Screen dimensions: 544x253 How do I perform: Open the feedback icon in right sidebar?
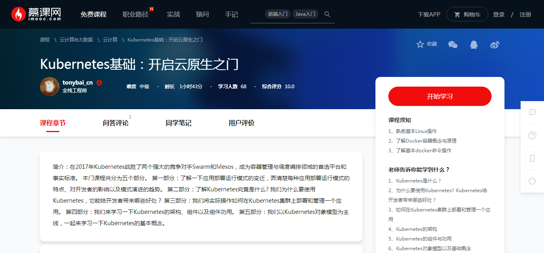(532, 112)
